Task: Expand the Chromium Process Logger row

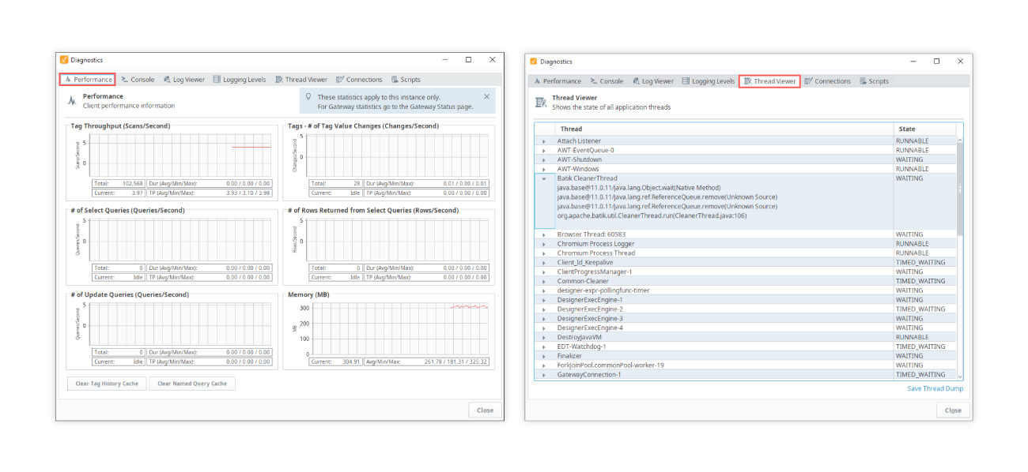Action: point(543,244)
